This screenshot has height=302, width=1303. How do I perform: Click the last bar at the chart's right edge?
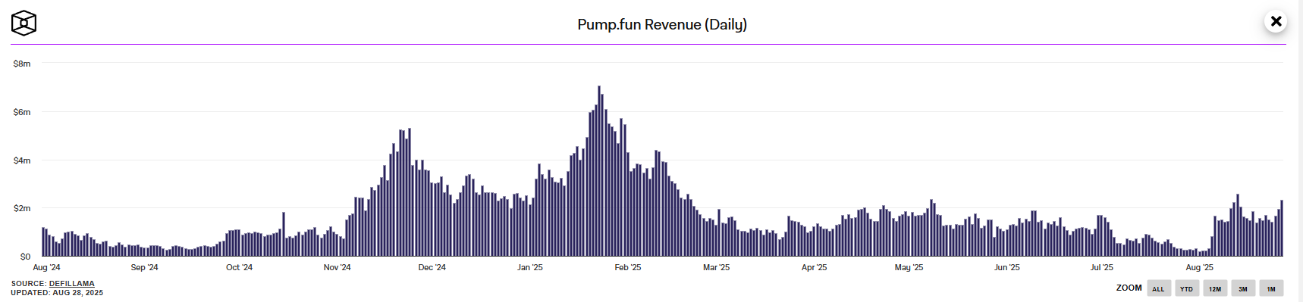tap(1282, 228)
